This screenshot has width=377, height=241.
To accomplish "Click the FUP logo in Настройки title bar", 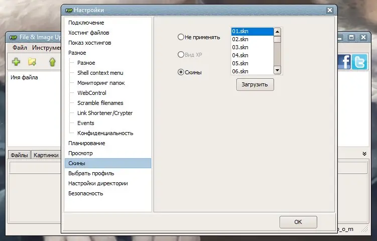I will [69, 10].
